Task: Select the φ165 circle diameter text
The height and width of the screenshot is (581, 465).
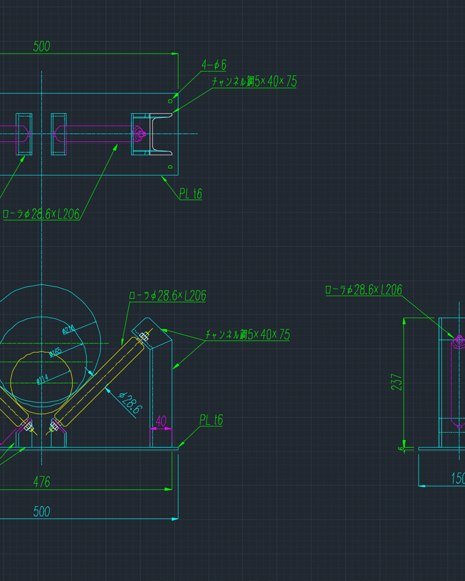Action: point(55,352)
